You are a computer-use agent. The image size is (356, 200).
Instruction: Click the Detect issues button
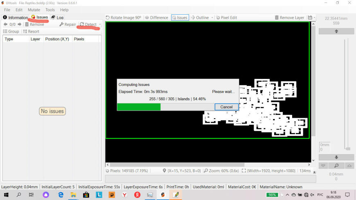tap(88, 24)
